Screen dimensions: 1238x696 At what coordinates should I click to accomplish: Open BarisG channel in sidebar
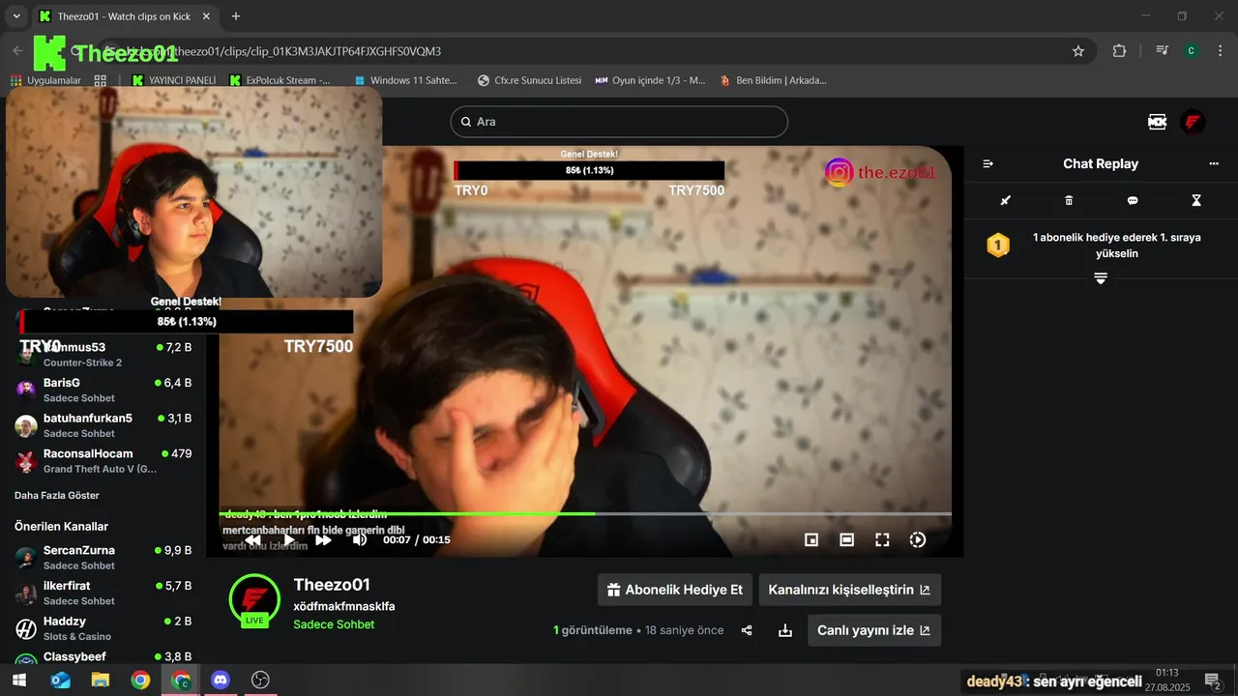click(103, 390)
